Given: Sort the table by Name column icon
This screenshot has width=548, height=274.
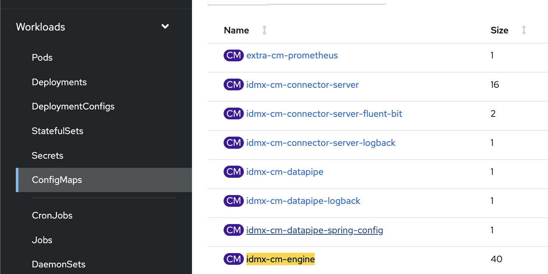Looking at the screenshot, I should [264, 30].
